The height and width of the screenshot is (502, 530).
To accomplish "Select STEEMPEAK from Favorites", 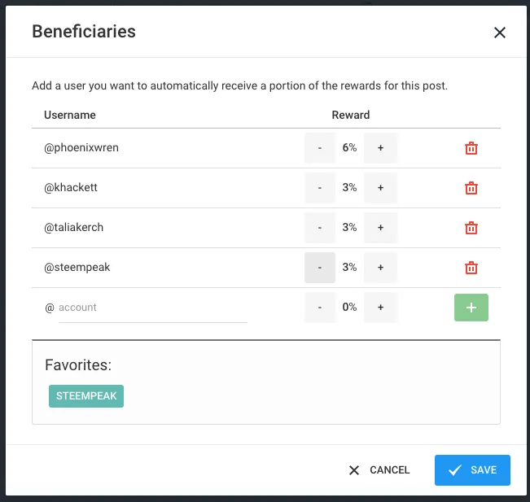I will click(x=86, y=396).
